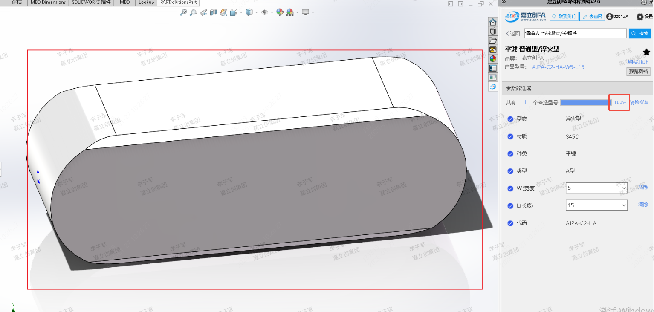Switch to the MBD Dimensions tab
Screen dimensions: 654x312
[x=48, y=3]
